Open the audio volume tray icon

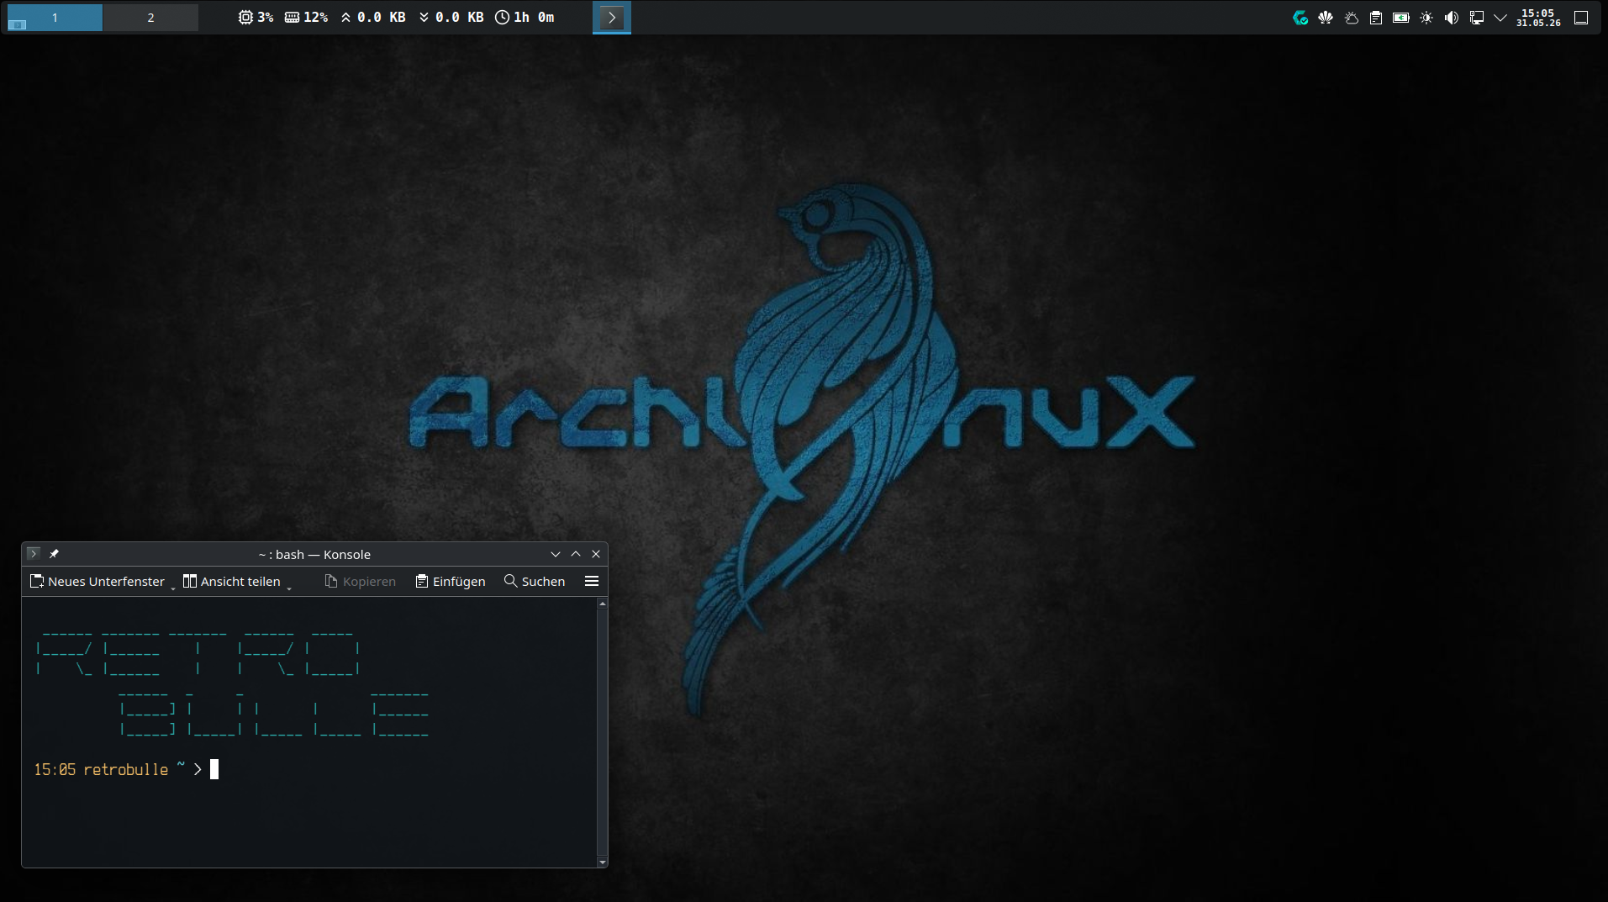point(1452,18)
